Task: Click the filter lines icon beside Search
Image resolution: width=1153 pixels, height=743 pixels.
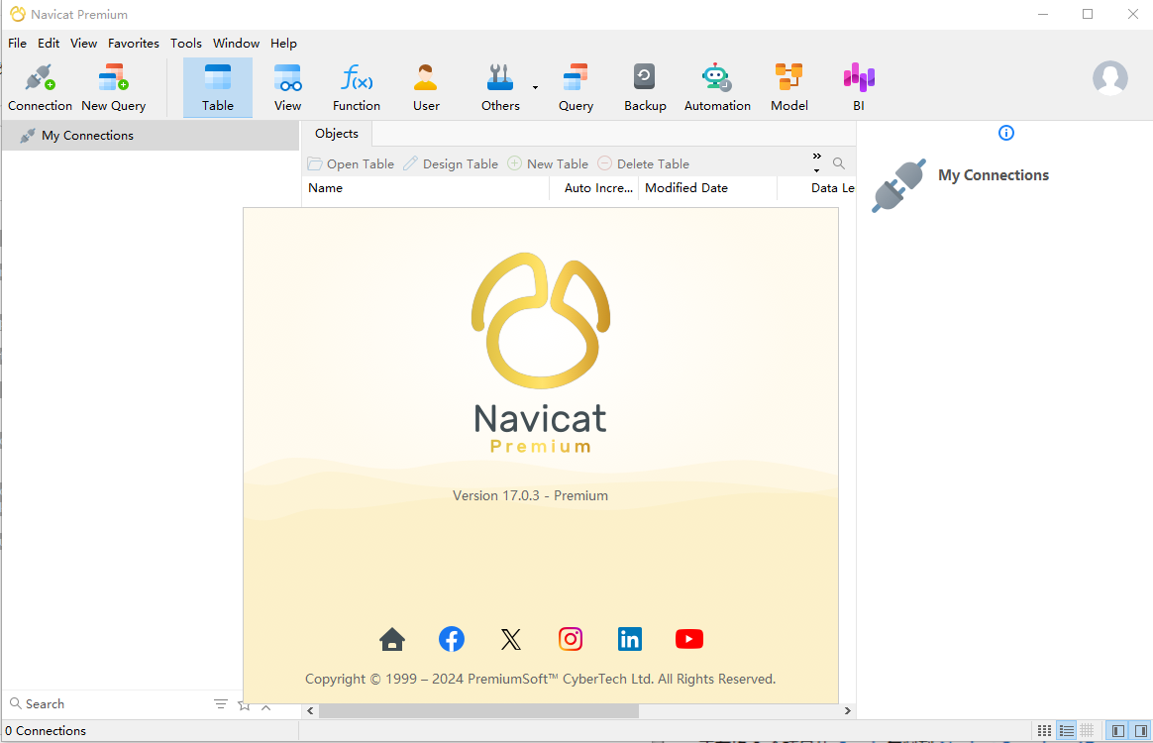Action: (x=221, y=704)
